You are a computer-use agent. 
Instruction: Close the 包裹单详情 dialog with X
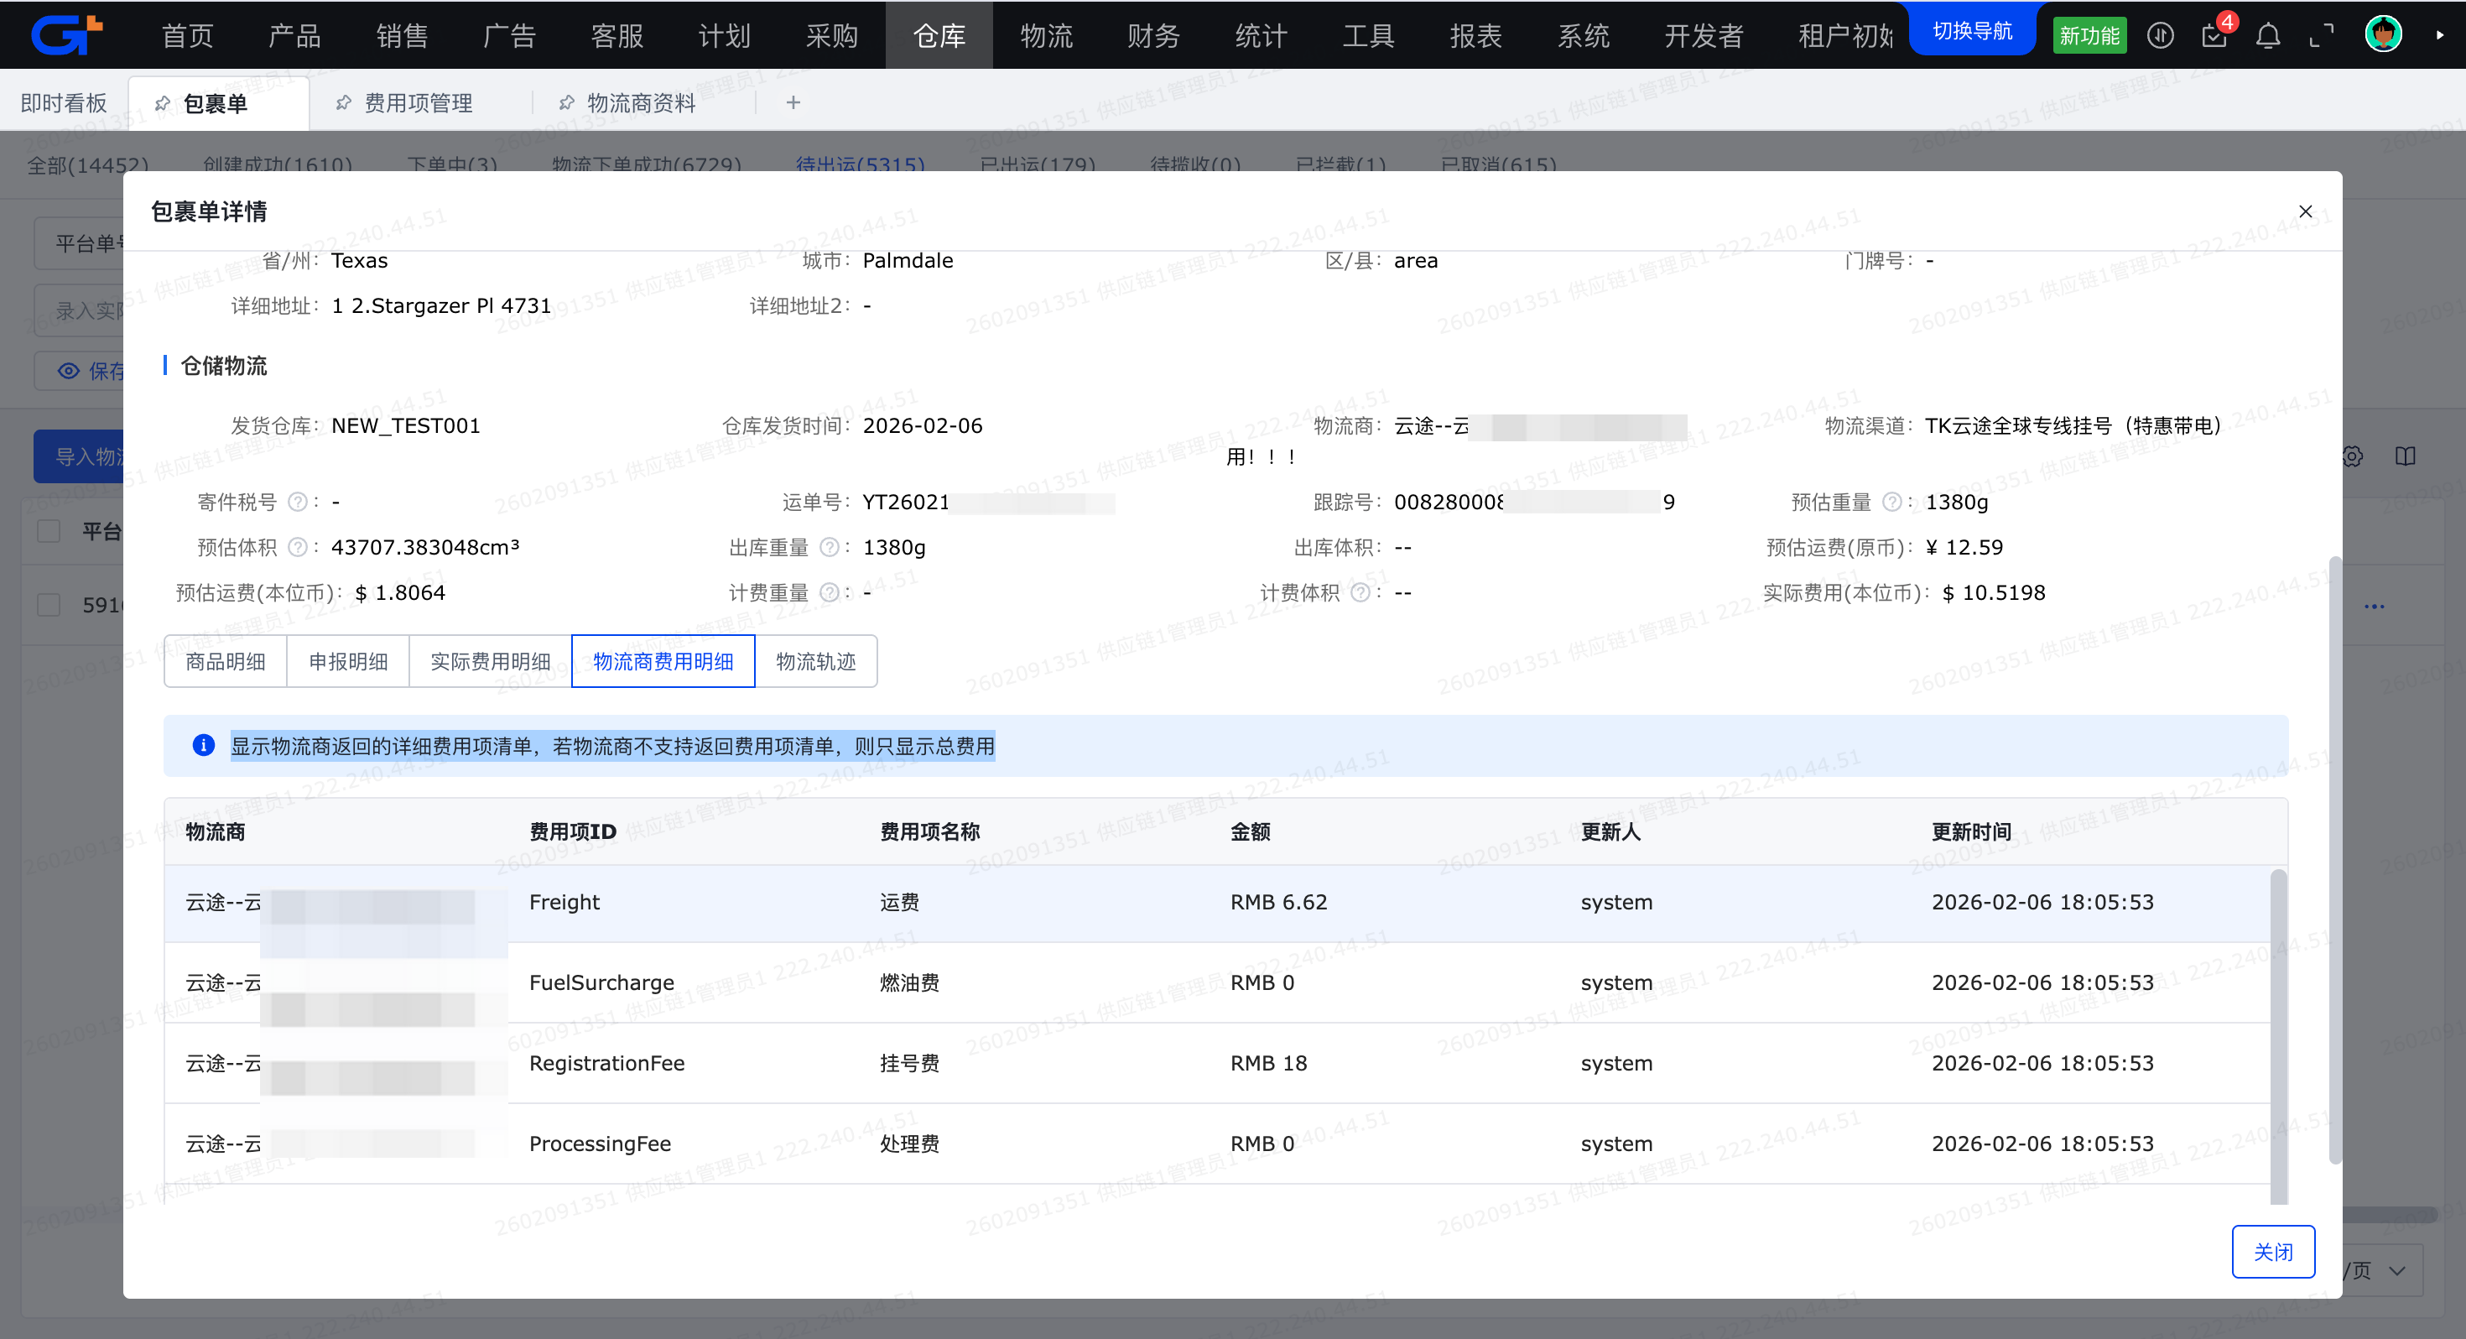click(x=2305, y=211)
